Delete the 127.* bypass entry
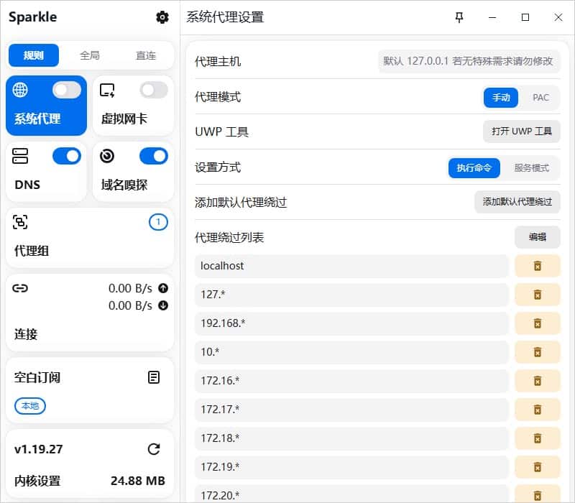Viewport: 575px width, 503px height. (x=538, y=295)
